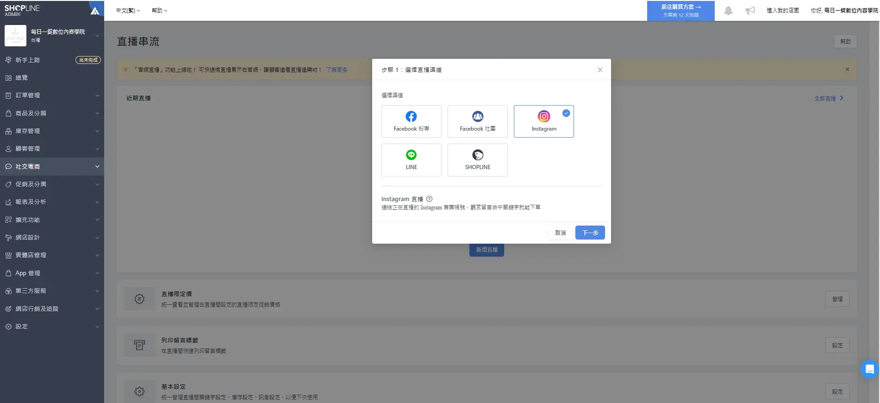This screenshot has height=403, width=880.
Task: Click the 擴充功能 grid icon
Action: [8, 220]
